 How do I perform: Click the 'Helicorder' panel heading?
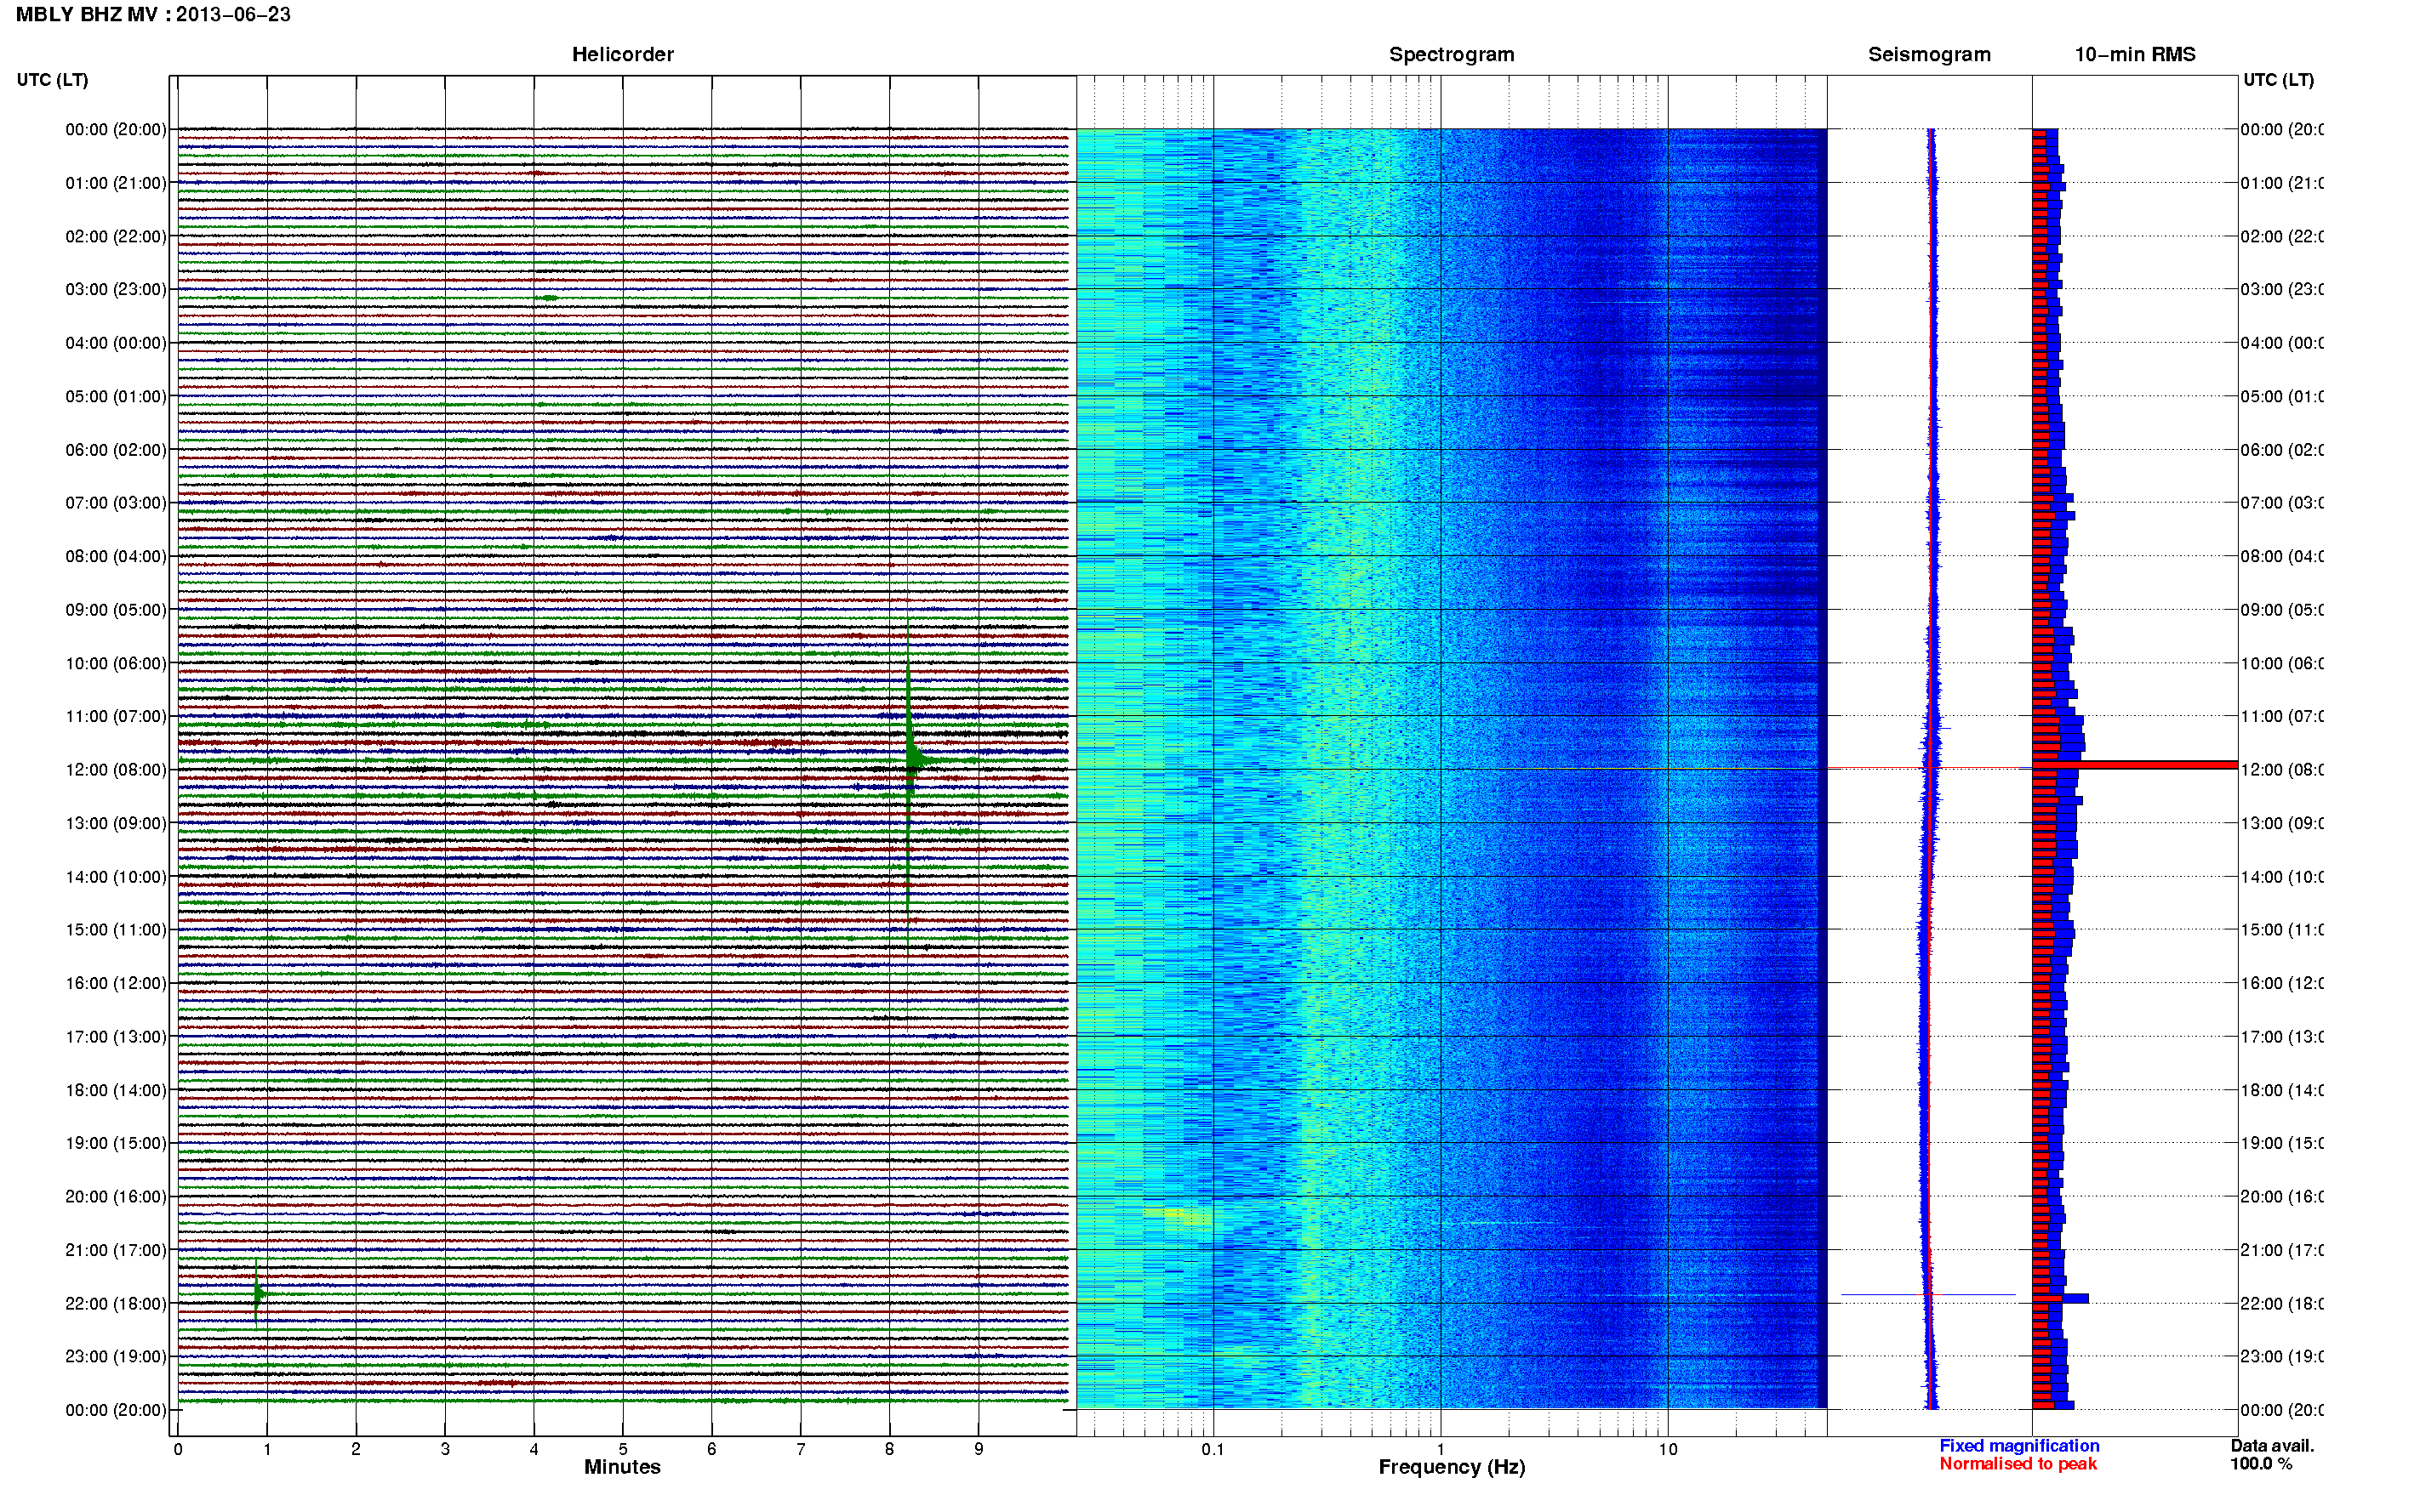pyautogui.click(x=622, y=54)
